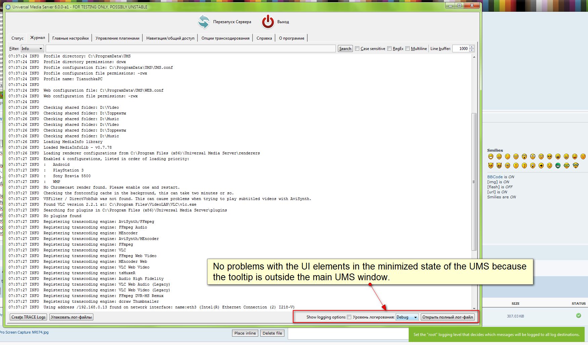
Task: Enable the Multiline checkbox
Action: coord(408,49)
